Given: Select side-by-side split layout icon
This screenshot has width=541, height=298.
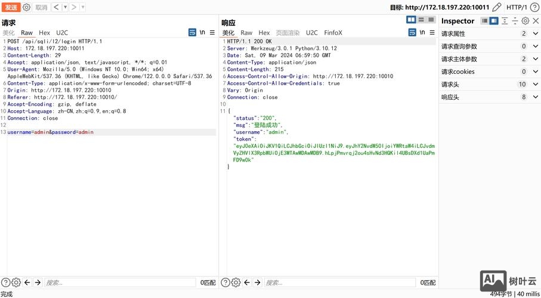Looking at the screenshot, I should coord(411,20).
